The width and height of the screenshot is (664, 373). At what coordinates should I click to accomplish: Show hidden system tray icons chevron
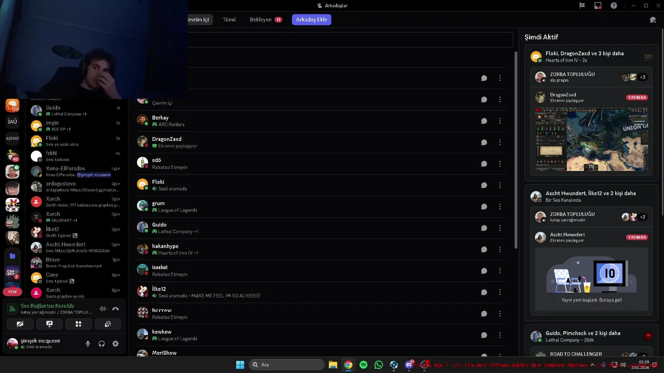[x=592, y=365]
